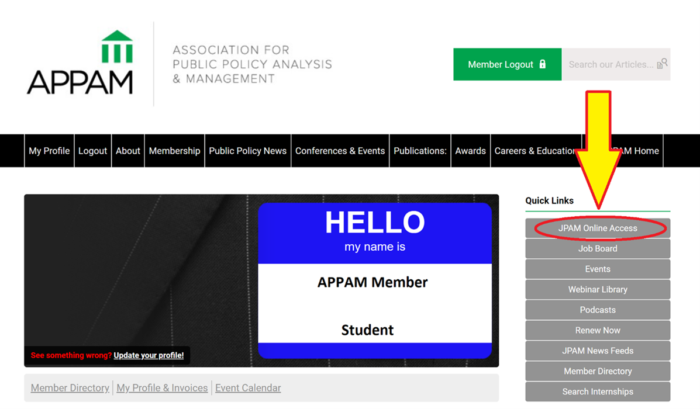
Task: Select Logout in the navigation bar
Action: pyautogui.click(x=92, y=151)
